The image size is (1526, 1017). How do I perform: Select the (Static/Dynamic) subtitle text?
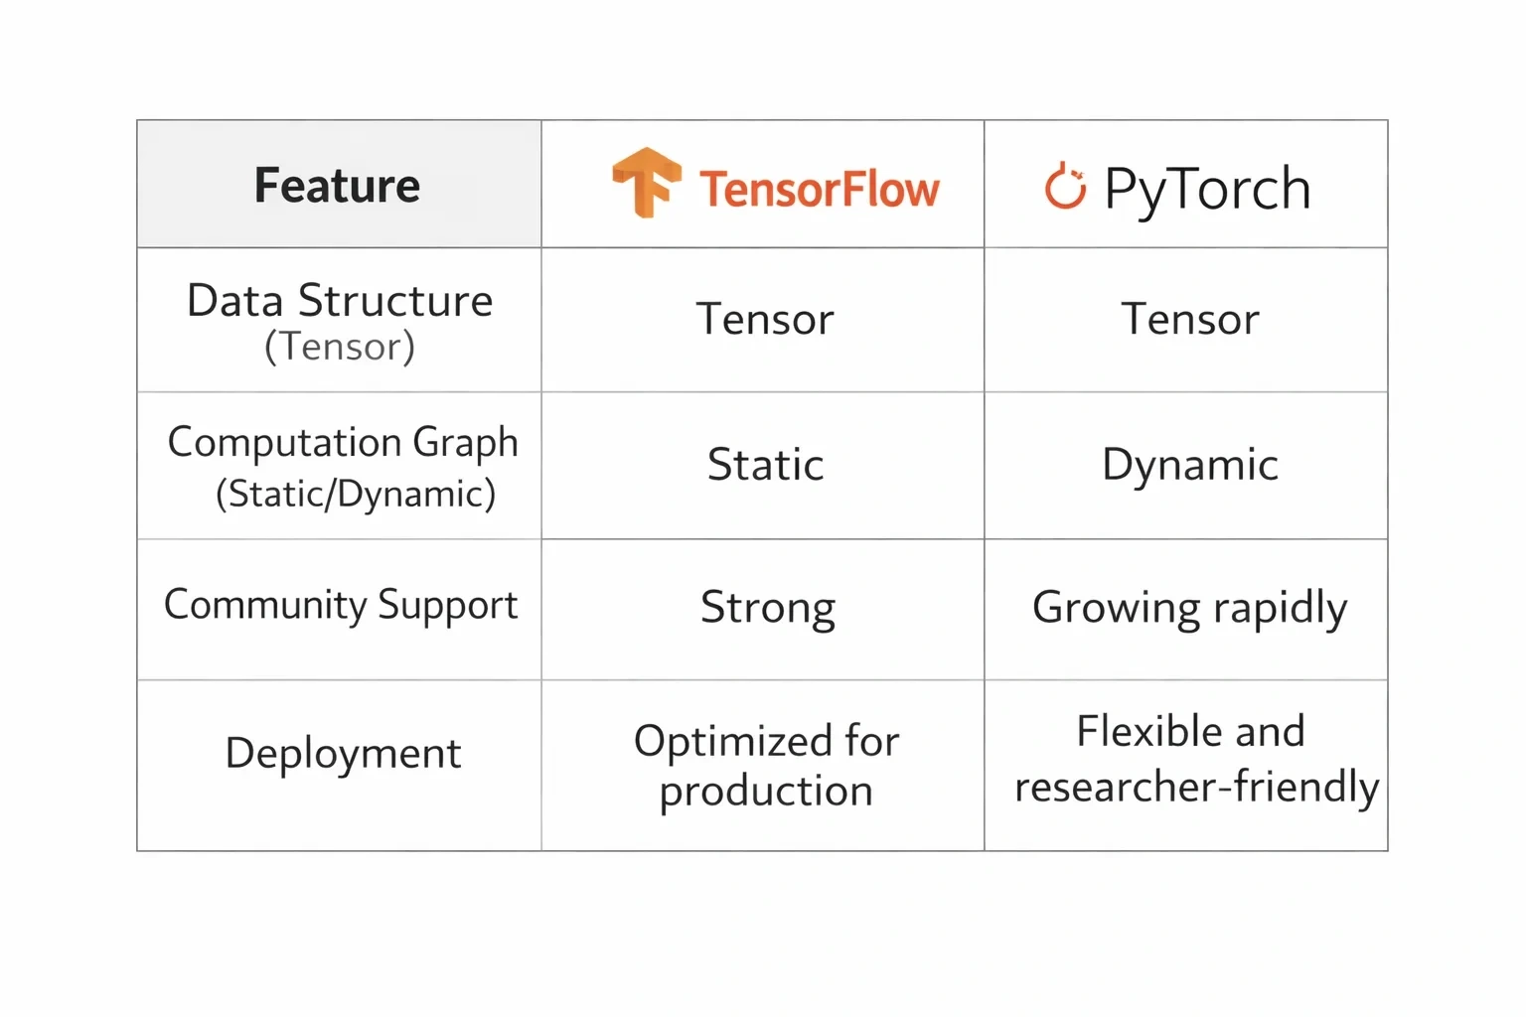coord(356,494)
